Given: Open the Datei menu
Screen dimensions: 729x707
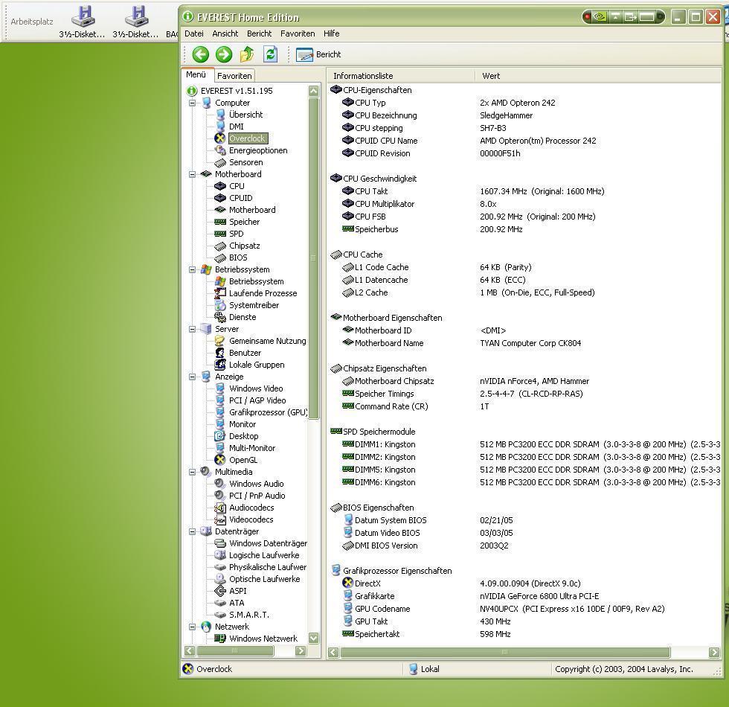Looking at the screenshot, I should pos(194,33).
